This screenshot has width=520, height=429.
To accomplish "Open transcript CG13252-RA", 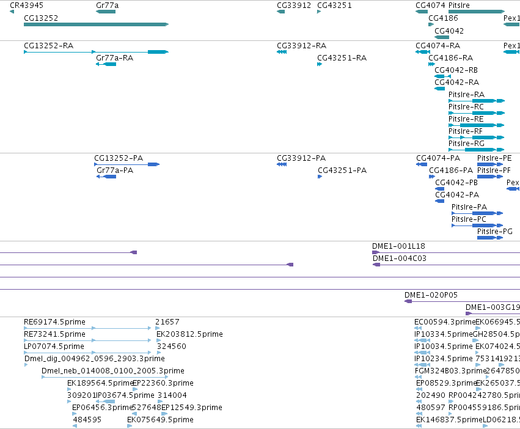I will pyautogui.click(x=96, y=52).
